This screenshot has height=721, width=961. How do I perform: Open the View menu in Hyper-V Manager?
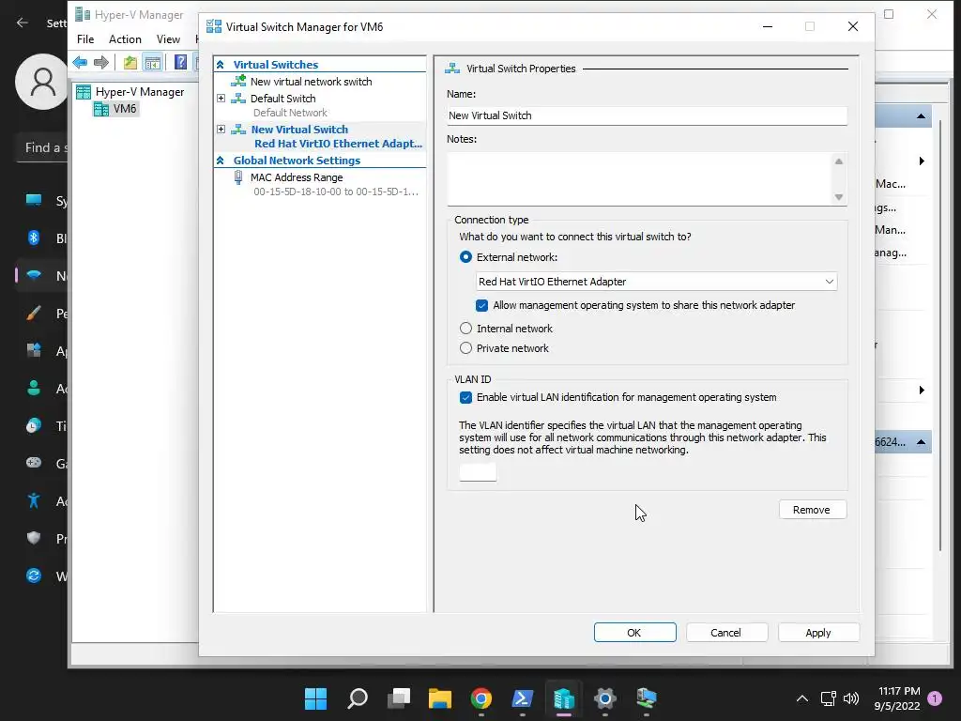pyautogui.click(x=168, y=38)
